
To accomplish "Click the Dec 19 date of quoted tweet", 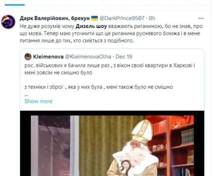I will point(124,57).
